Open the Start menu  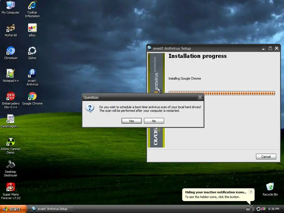coord(13,209)
